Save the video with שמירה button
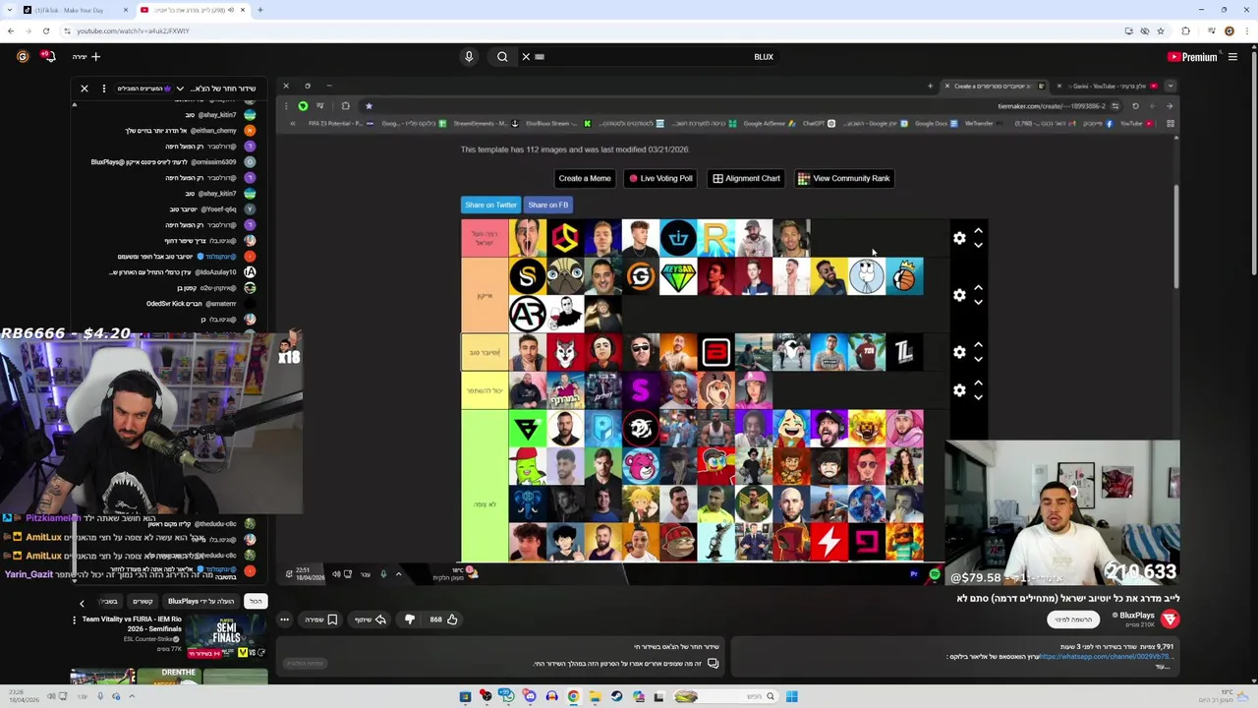 pos(322,619)
